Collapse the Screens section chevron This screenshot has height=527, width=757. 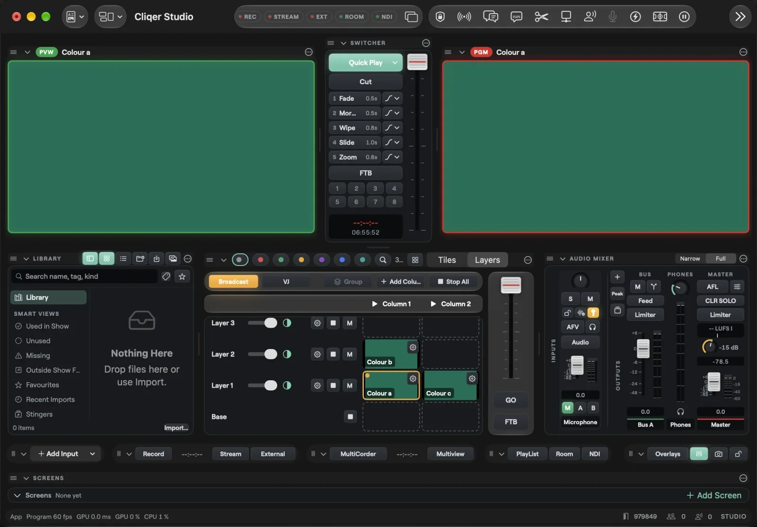coord(26,479)
